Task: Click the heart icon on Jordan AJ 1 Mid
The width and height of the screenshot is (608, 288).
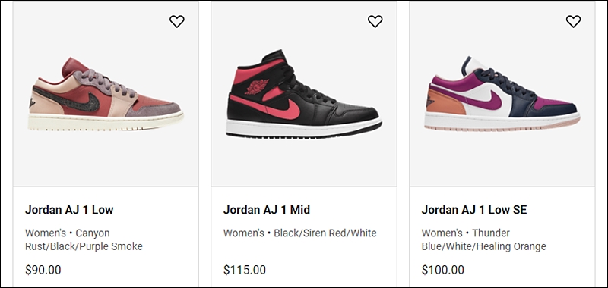Action: pyautogui.click(x=375, y=21)
